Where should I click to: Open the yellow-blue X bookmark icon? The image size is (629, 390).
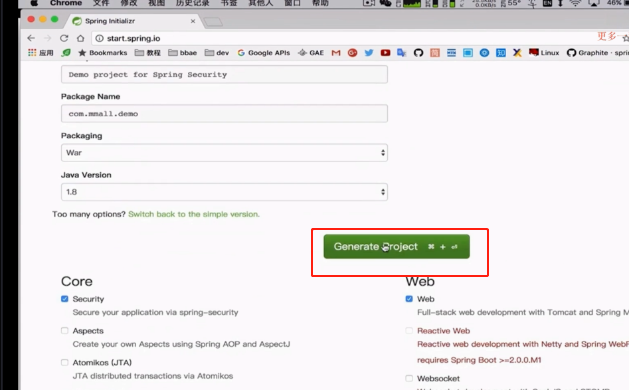[x=517, y=52]
